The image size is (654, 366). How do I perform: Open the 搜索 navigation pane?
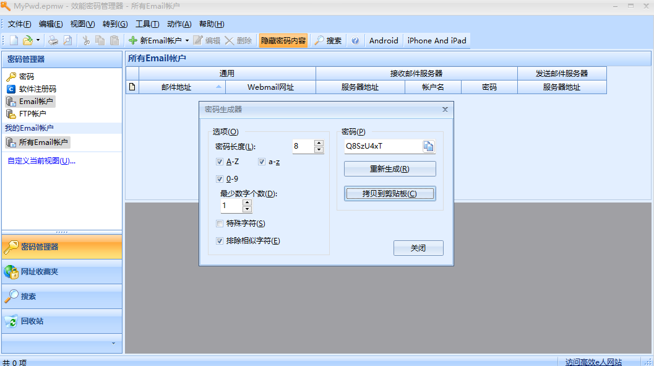[x=62, y=296]
